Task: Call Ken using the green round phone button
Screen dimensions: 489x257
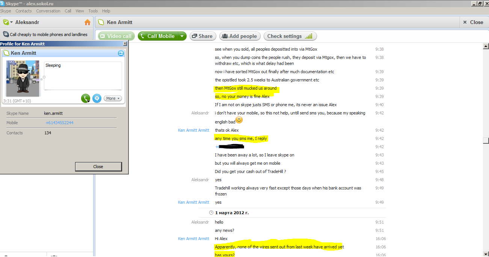Action: (x=86, y=98)
